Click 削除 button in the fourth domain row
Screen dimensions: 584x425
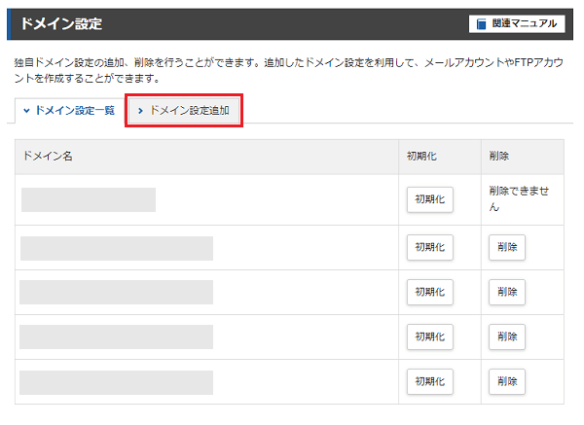click(x=507, y=336)
